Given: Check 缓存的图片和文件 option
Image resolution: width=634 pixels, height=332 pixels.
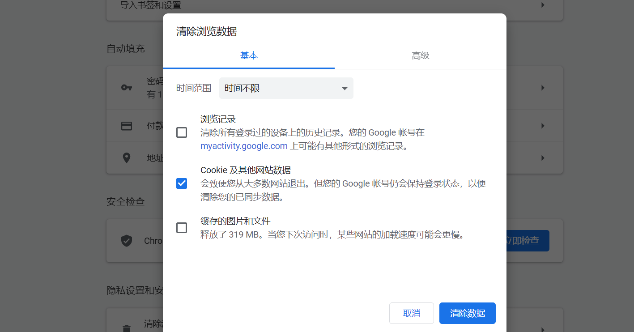Looking at the screenshot, I should pyautogui.click(x=181, y=228).
